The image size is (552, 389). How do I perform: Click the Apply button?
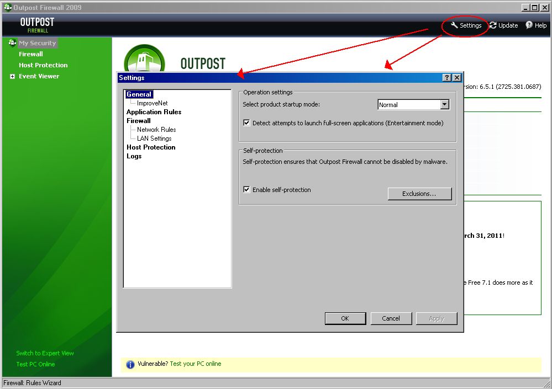[x=437, y=318]
